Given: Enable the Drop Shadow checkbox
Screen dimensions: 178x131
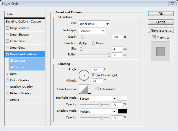Looking at the screenshot, I should click(8, 28).
